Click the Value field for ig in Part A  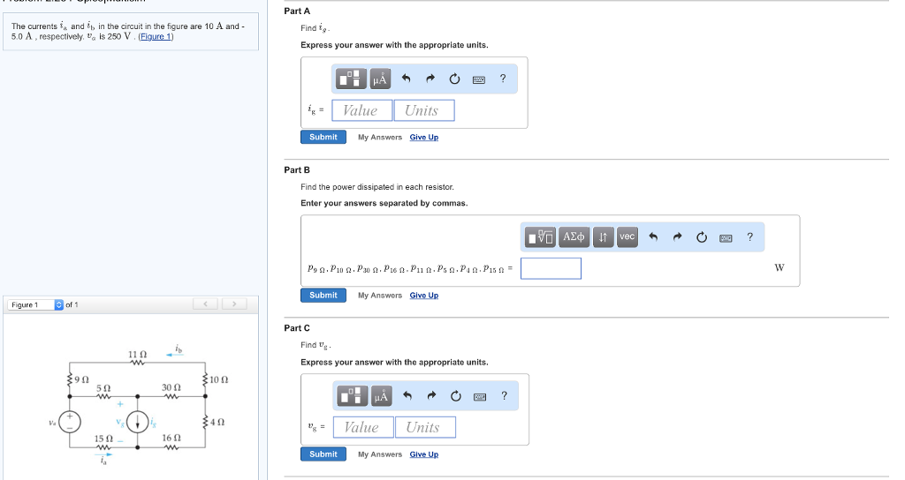click(361, 110)
